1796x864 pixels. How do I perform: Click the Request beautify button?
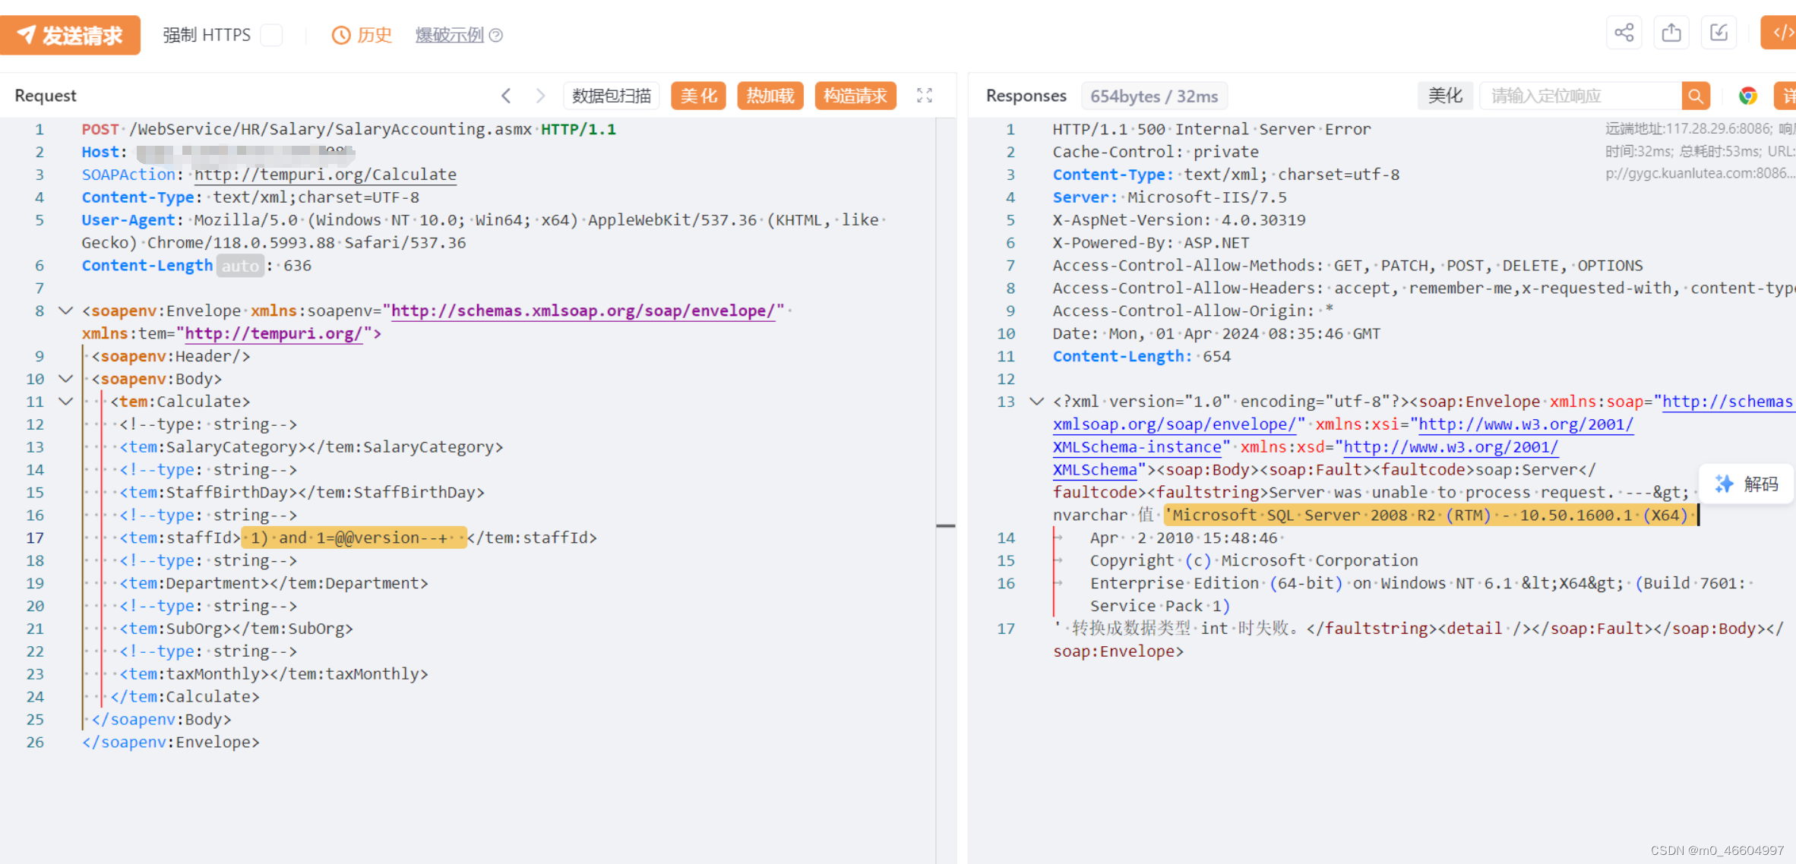698,96
